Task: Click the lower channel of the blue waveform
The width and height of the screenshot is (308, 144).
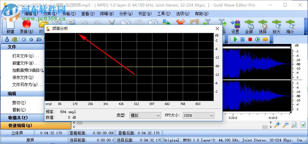Action: 257,96
